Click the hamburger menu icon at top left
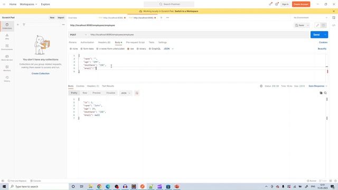This screenshot has height=190, width=338. (x=4, y=4)
